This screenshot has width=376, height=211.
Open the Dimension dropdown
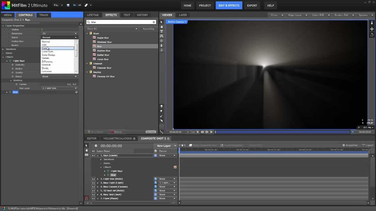coord(60,33)
